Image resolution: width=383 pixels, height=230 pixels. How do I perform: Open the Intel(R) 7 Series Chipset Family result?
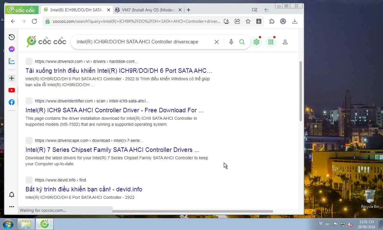coord(112,150)
